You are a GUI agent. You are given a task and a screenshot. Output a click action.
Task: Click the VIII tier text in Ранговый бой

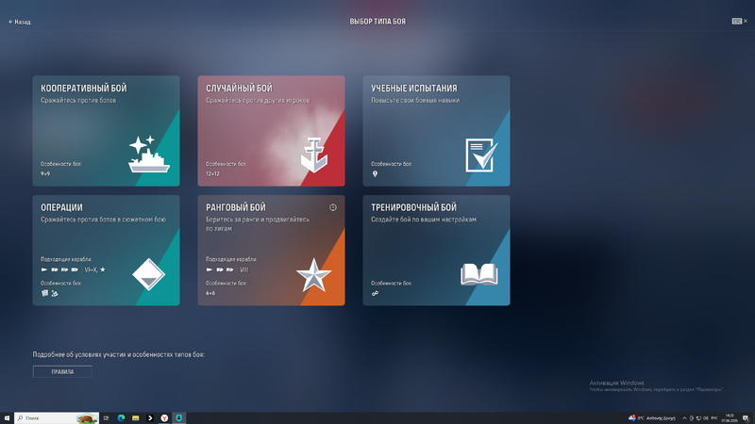pos(244,269)
